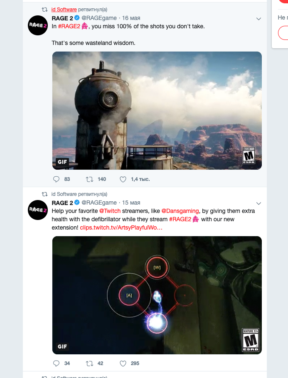
Task: Click RAGE 2 avatar on first tweet
Action: click(38, 25)
